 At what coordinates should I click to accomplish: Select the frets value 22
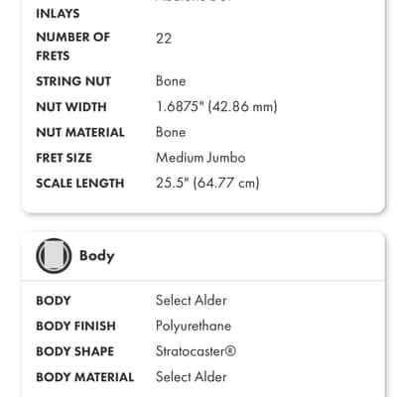pos(164,39)
